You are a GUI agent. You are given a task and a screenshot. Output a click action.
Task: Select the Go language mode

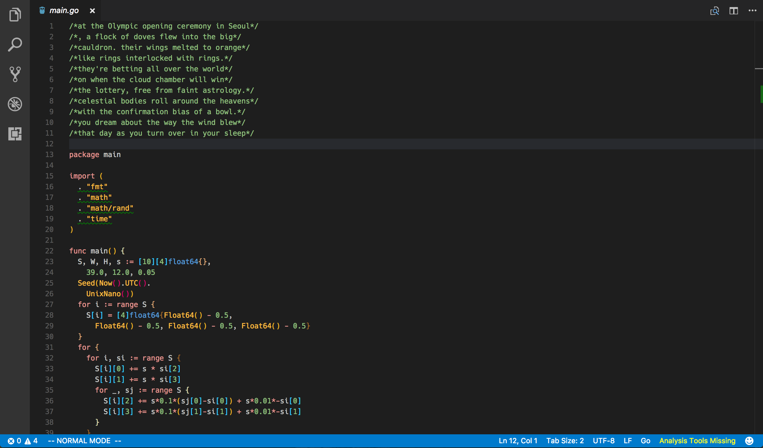[x=645, y=441]
